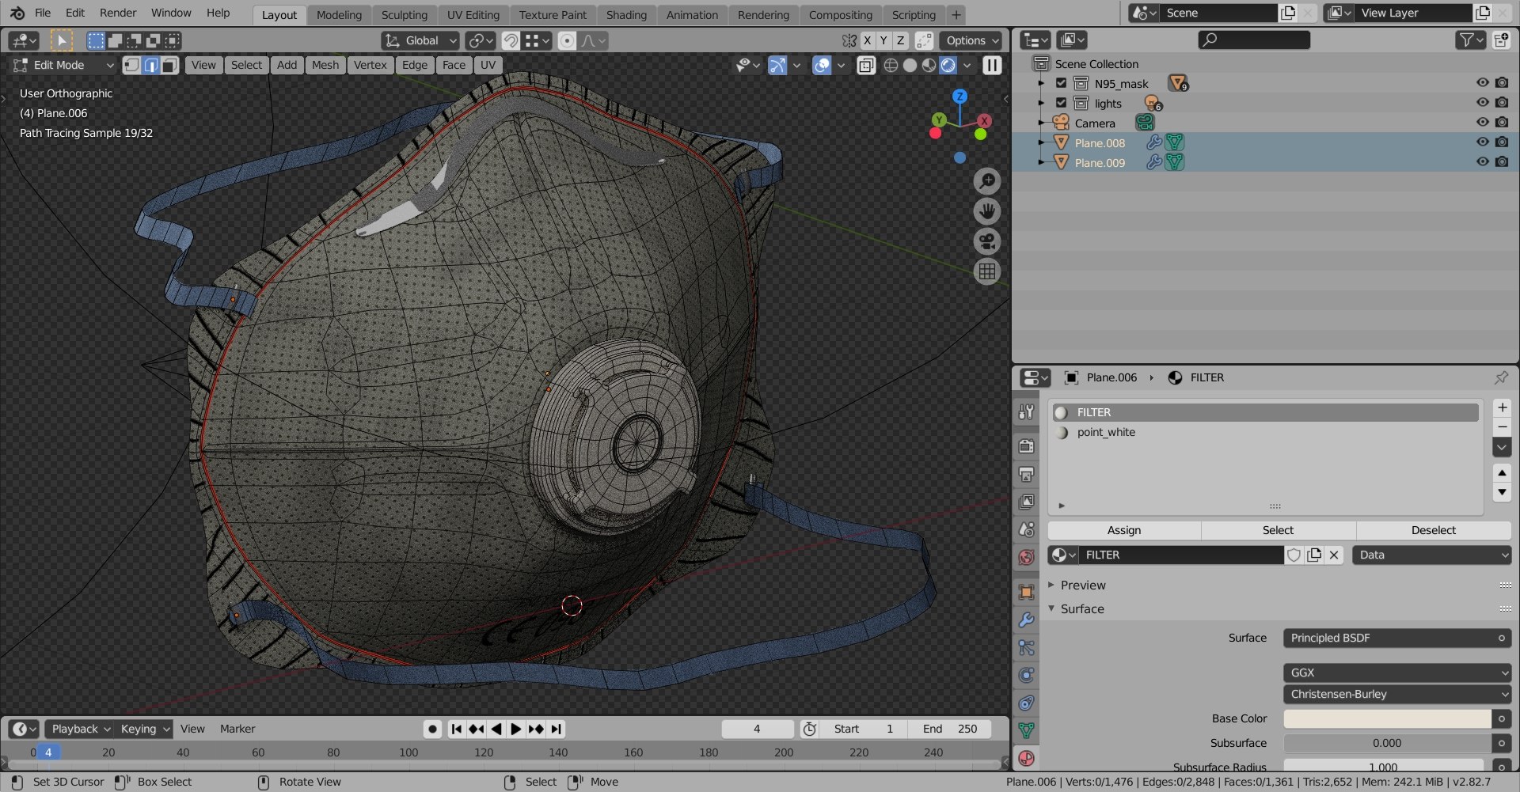
Task: Click the Subsurface value slider
Action: click(x=1387, y=743)
